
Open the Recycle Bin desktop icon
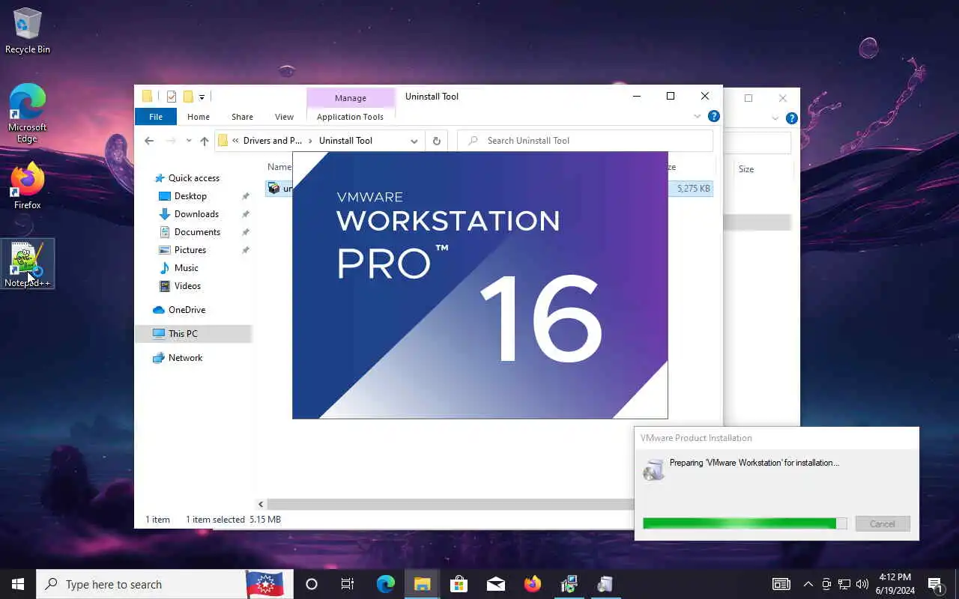pos(28,31)
